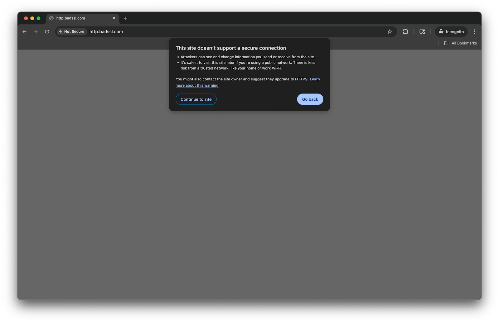
Task: Click the yellow minimize window button
Action: [x=32, y=18]
